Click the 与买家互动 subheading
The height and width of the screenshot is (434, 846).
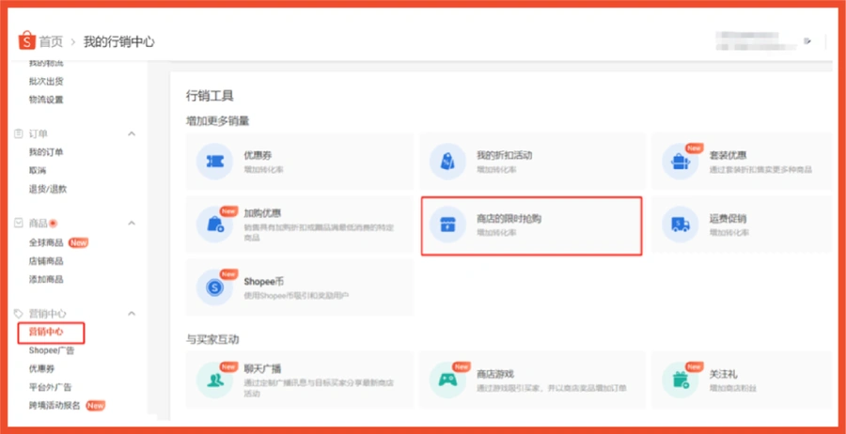212,340
